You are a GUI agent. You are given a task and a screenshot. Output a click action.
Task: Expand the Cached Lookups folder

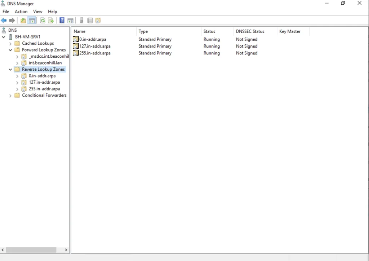10,44
